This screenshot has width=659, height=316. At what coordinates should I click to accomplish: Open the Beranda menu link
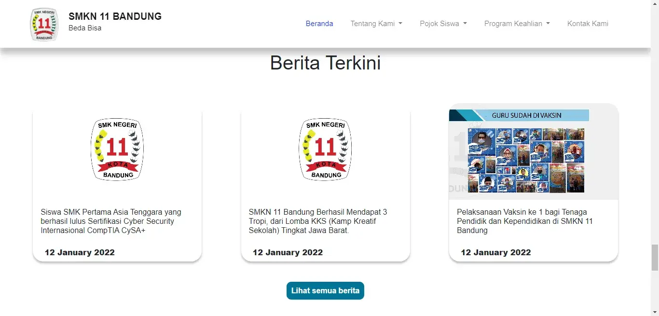(319, 24)
